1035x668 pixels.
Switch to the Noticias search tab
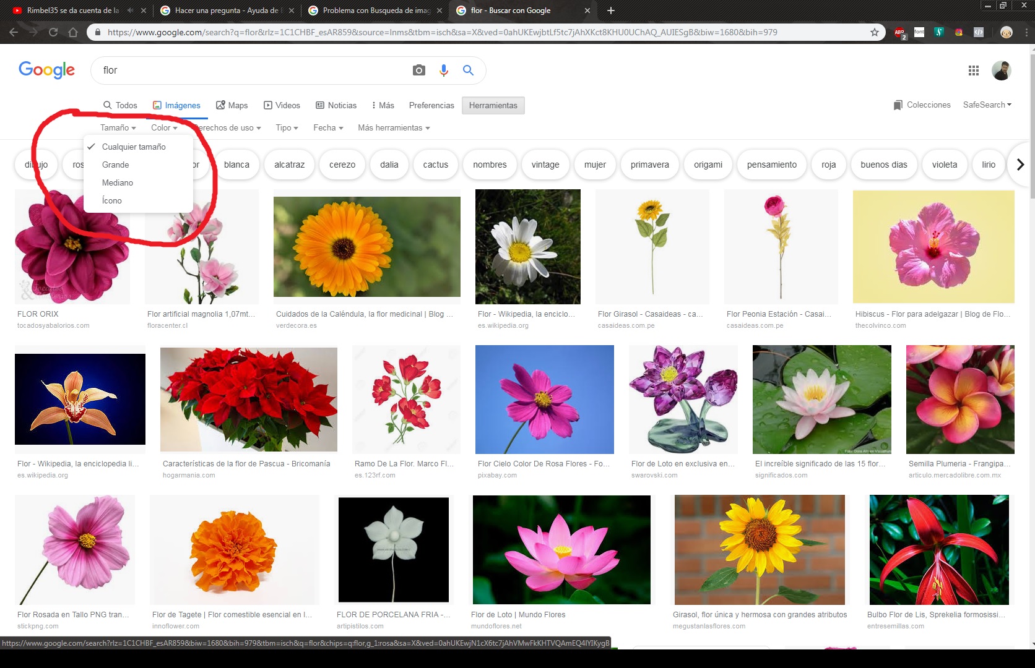336,105
